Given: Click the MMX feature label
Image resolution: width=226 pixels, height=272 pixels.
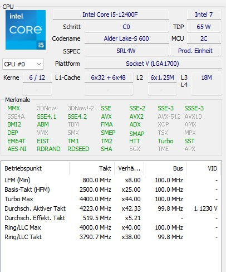Looking at the screenshot, I should pyautogui.click(x=13, y=108).
